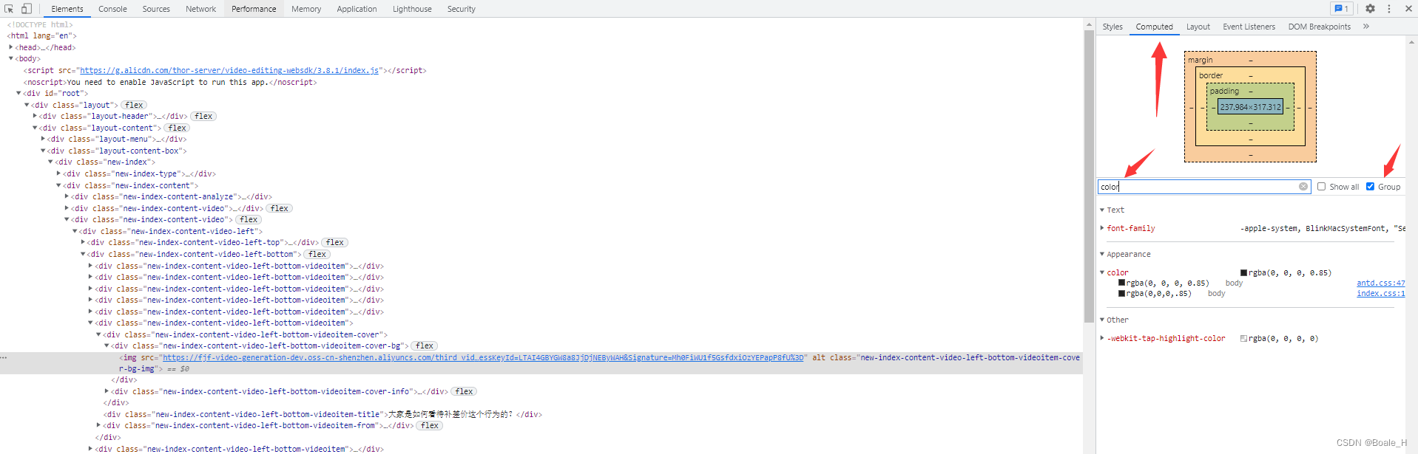The image size is (1418, 454).
Task: Collapse the Text group
Action: pyautogui.click(x=1101, y=210)
